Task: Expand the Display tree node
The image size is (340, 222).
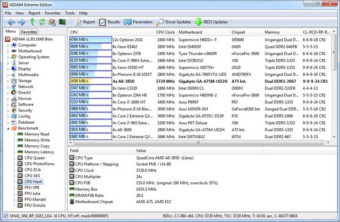Action: pos(8,69)
